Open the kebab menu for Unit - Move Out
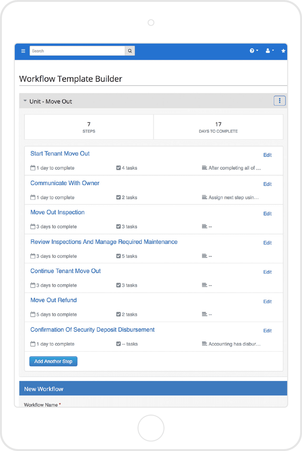302x451 pixels. click(280, 101)
